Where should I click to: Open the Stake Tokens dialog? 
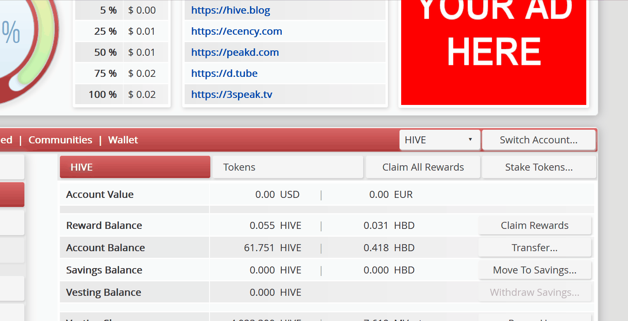pyautogui.click(x=539, y=167)
